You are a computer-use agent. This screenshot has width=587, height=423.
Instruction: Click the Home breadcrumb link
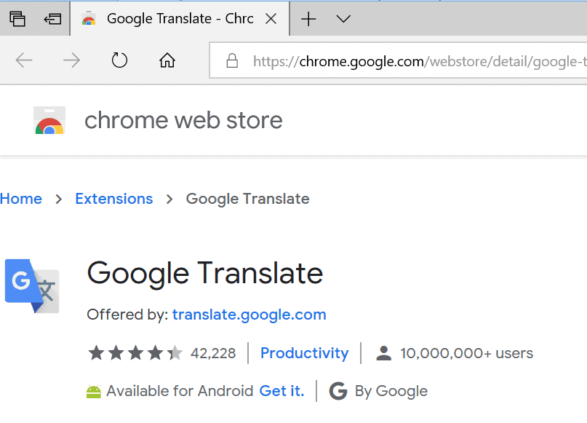(x=21, y=198)
